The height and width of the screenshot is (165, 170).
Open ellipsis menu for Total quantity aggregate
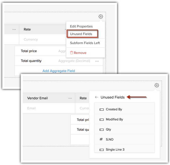point(97,61)
